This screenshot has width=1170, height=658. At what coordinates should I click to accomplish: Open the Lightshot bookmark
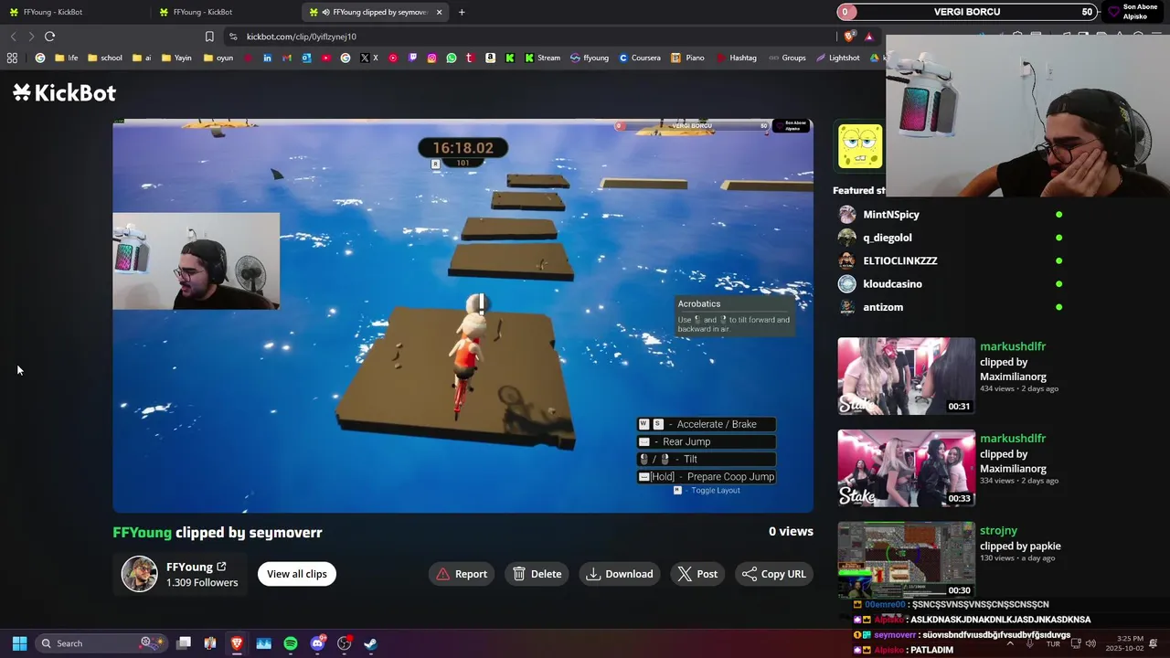pyautogui.click(x=837, y=58)
